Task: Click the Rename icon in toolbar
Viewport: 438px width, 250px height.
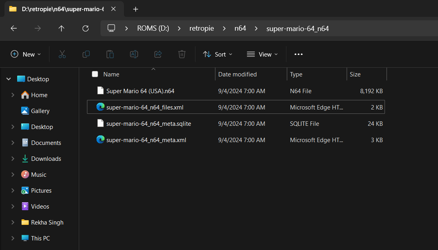Action: pyautogui.click(x=134, y=54)
